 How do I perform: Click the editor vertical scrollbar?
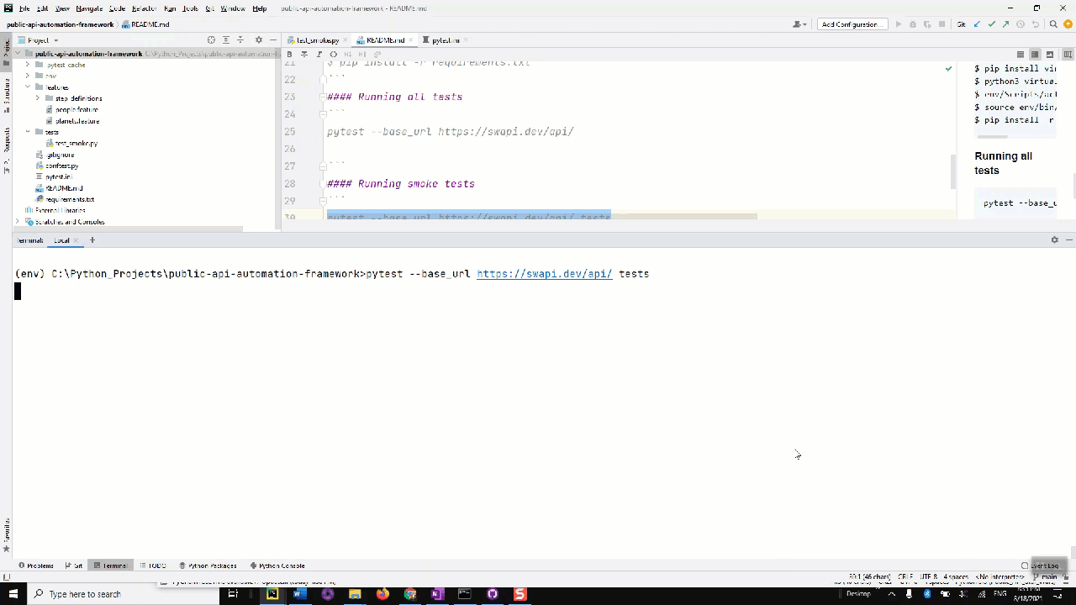pyautogui.click(x=952, y=171)
